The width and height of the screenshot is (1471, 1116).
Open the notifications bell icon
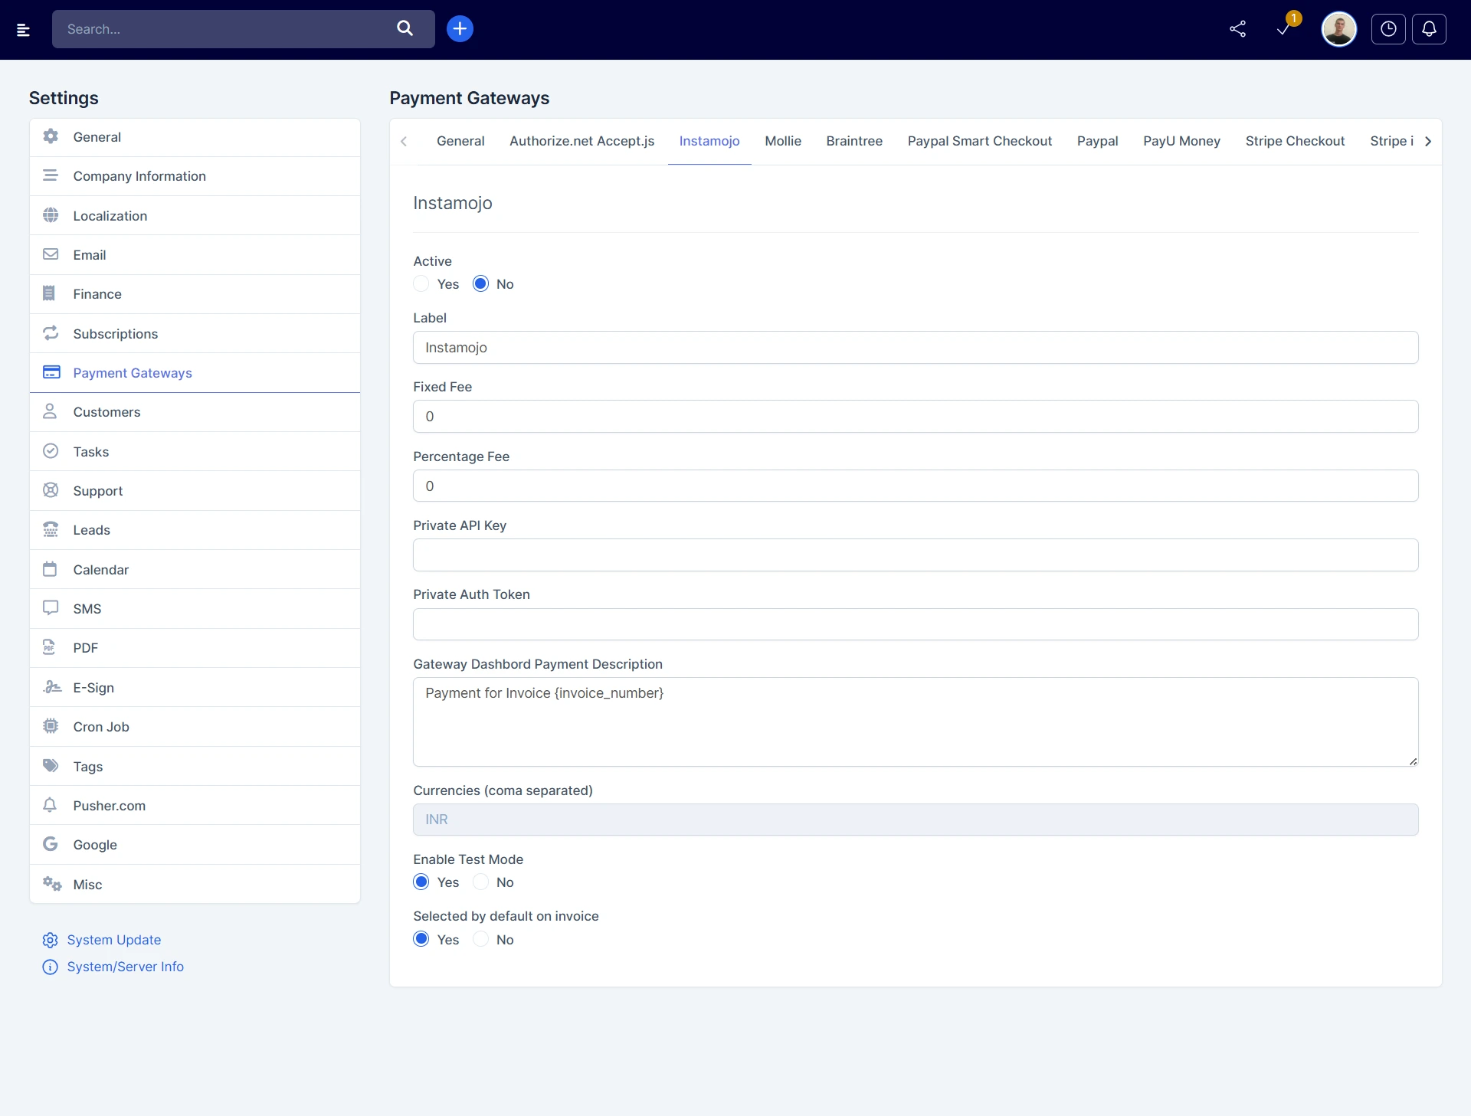click(x=1429, y=29)
